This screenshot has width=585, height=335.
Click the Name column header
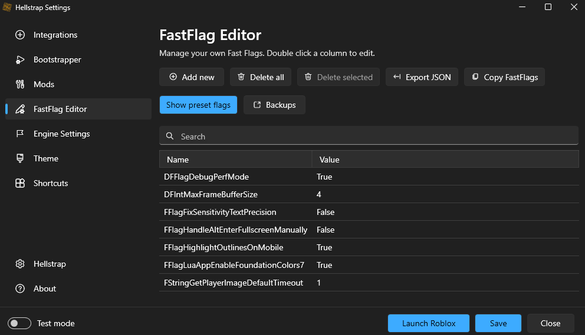236,160
